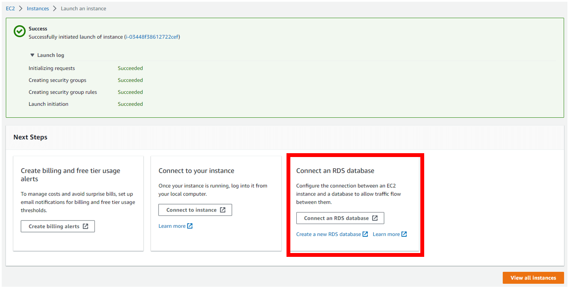The image size is (570, 291).
Task: Click the 'Launch initiation' log row
Action: pos(48,104)
